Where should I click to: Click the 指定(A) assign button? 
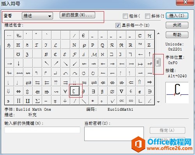167,130
